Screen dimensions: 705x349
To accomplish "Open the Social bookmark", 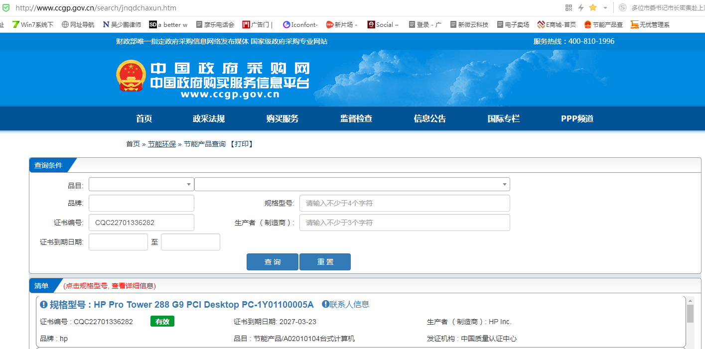I will [383, 24].
